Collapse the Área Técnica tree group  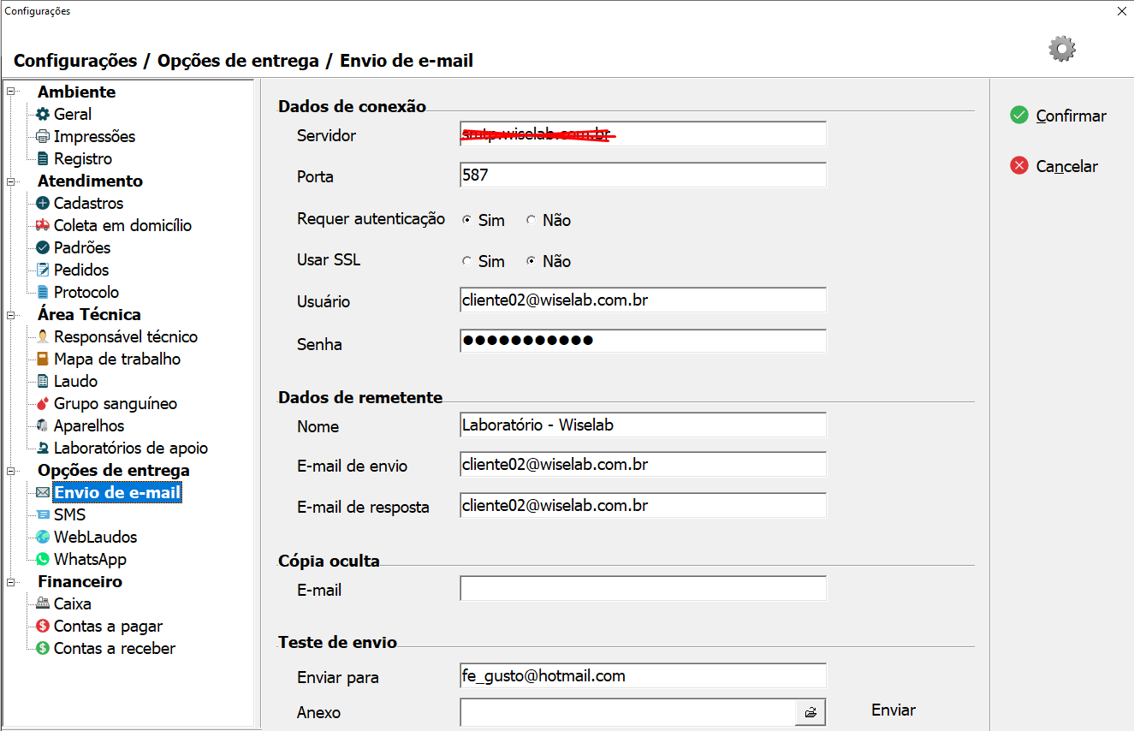[x=11, y=314]
